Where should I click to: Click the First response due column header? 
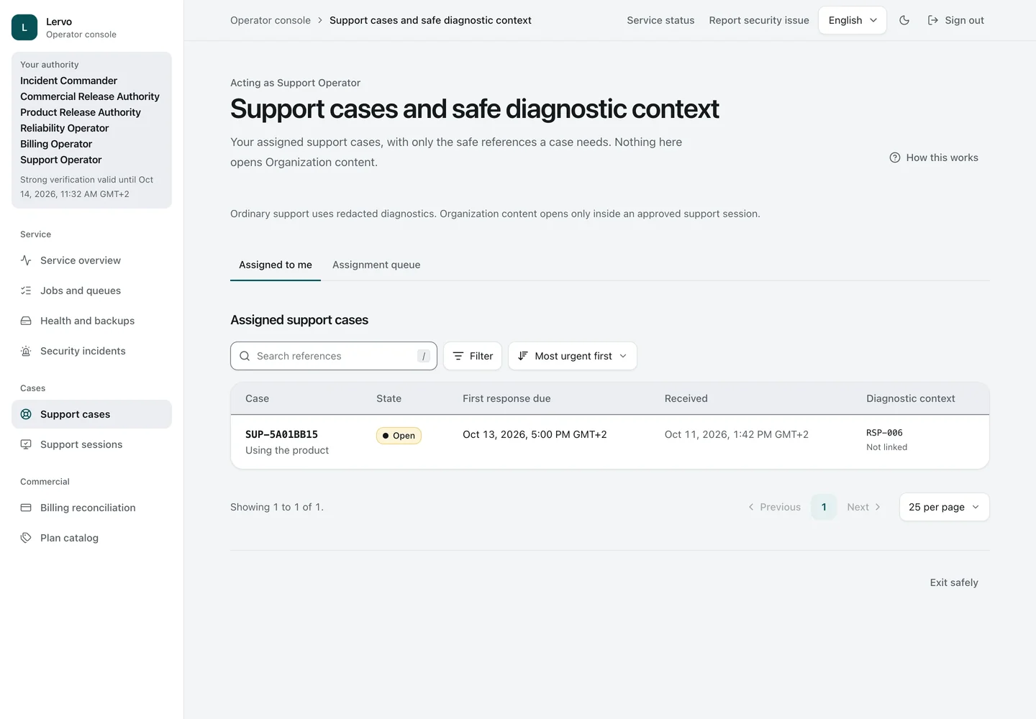506,398
